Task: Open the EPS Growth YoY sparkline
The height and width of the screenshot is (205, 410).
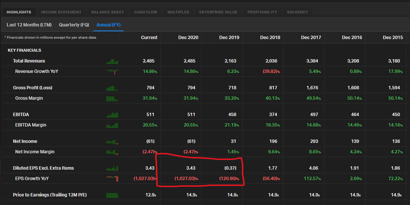Action: point(112,179)
